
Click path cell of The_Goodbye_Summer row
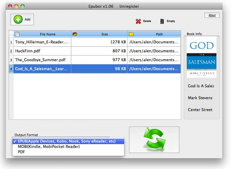(154, 60)
